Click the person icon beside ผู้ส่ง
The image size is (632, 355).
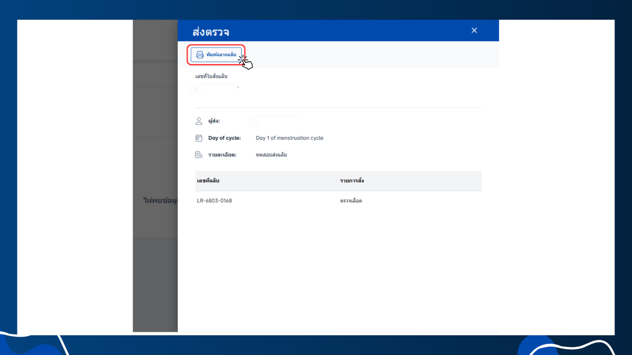point(199,121)
